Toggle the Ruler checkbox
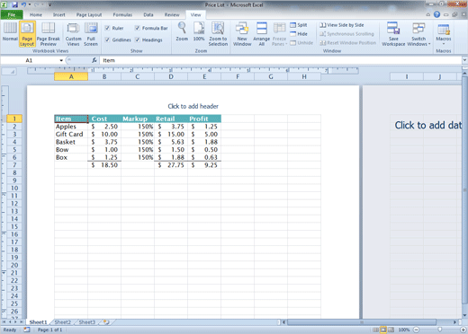The height and width of the screenshot is (334, 468). coord(107,28)
